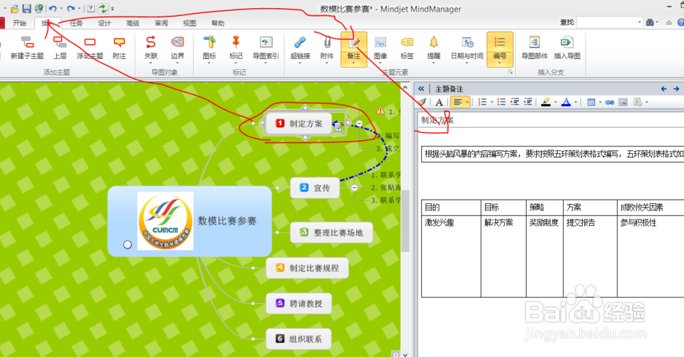The width and height of the screenshot is (684, 357).
Task: Open a file with the folder icon
Action: tap(14, 8)
